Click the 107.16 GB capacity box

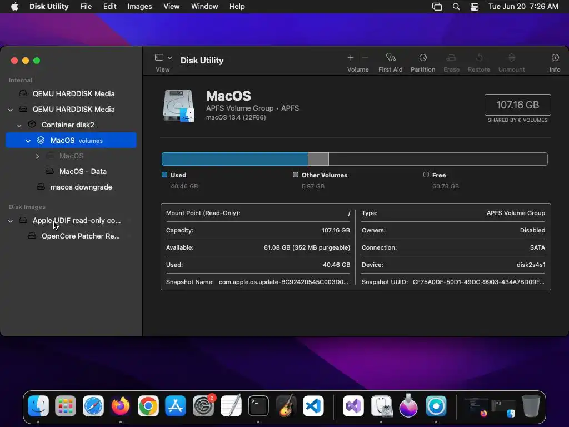[x=517, y=105]
